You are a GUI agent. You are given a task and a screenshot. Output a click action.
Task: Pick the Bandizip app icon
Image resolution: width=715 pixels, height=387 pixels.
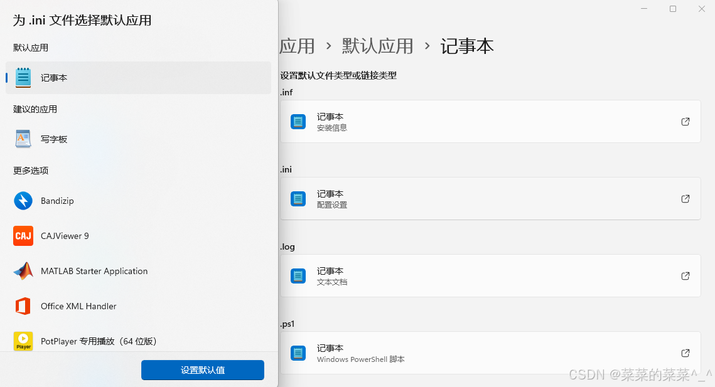pos(23,201)
